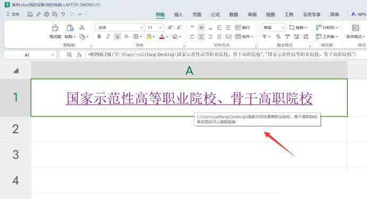Switch to the 数据 ribbon tab
The width and height of the screenshot is (367, 199).
234,14
